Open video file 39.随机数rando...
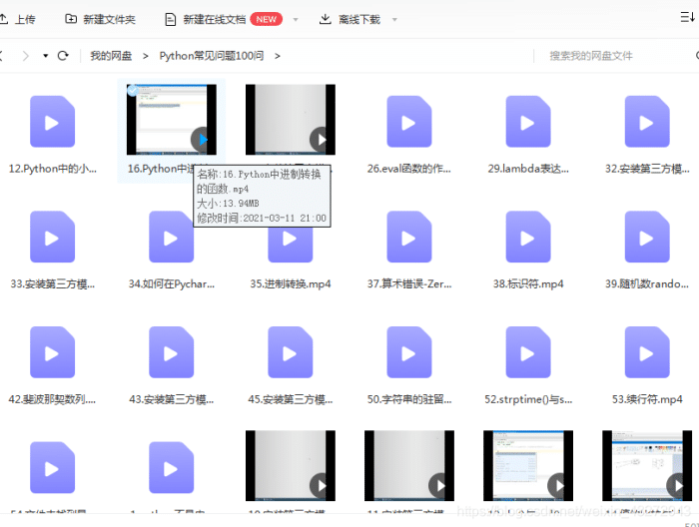 point(647,237)
